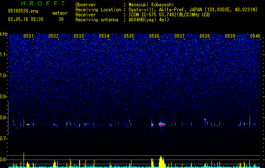Click the 0.9 kHz axis label
The width and height of the screenshot is (265, 168).
tap(4, 97)
